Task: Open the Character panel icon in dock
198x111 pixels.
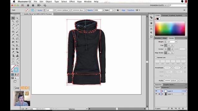Action: (151, 29)
